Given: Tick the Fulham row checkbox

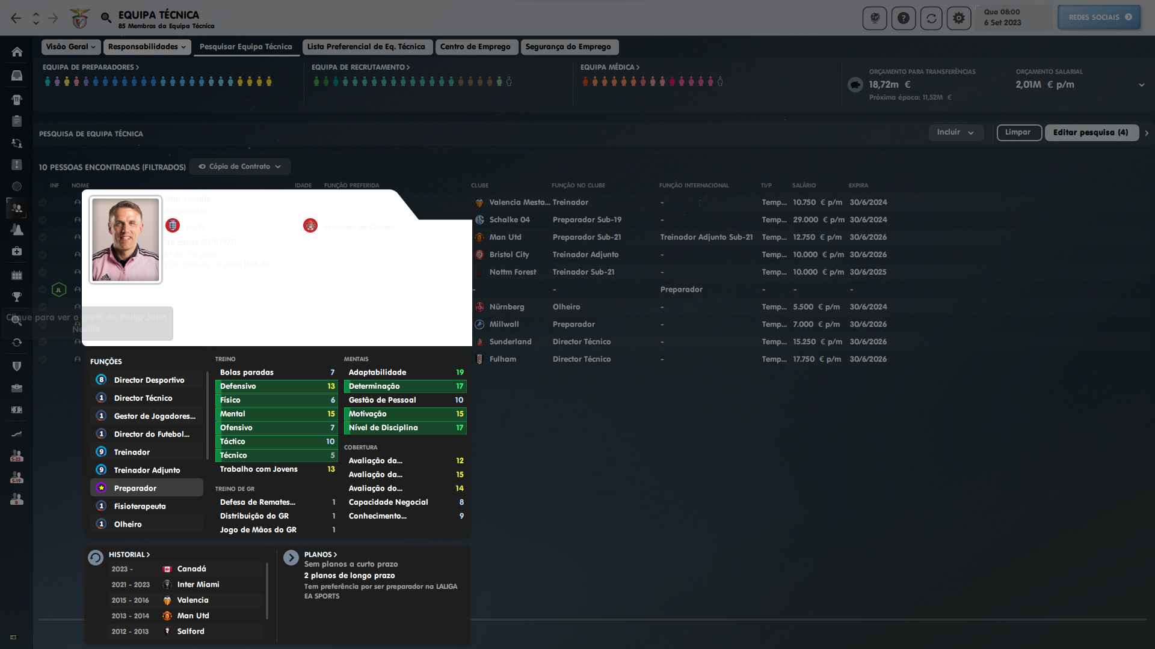Looking at the screenshot, I should [43, 359].
